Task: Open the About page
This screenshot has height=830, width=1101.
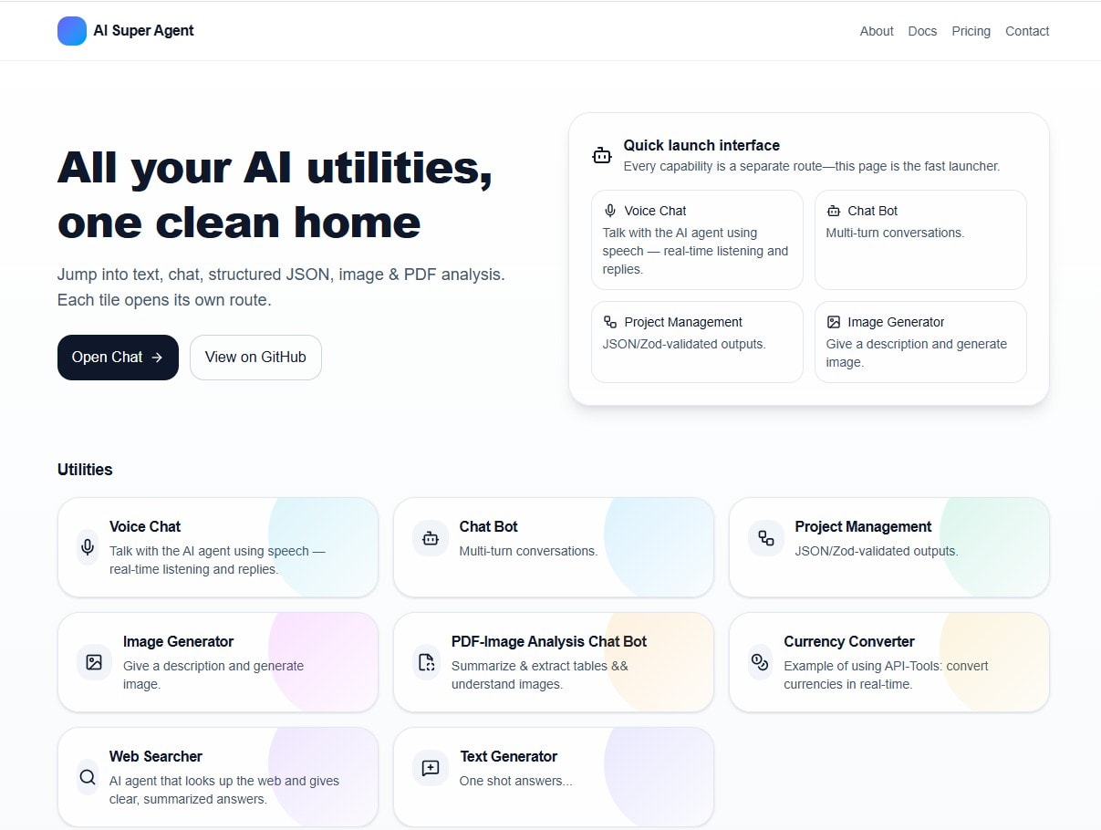Action: coord(876,31)
